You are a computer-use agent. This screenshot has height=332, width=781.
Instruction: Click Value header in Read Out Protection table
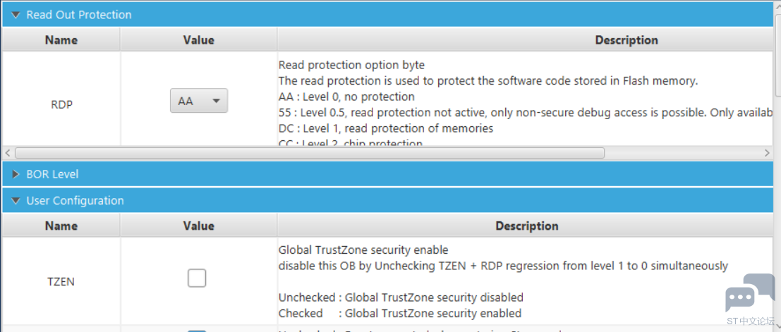click(x=199, y=39)
